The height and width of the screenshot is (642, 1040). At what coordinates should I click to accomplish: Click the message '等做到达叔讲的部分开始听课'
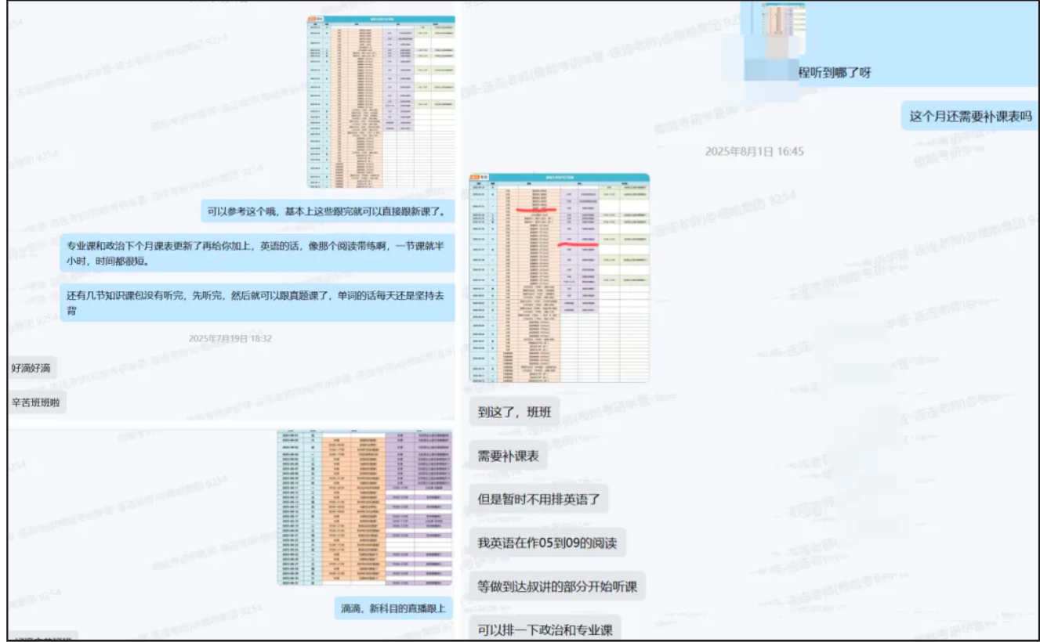[557, 586]
